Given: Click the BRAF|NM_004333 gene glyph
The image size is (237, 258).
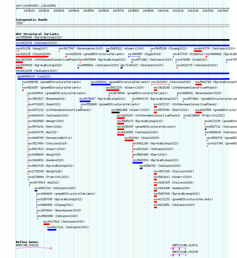Looking at the screenshot, I should coord(34,248).
